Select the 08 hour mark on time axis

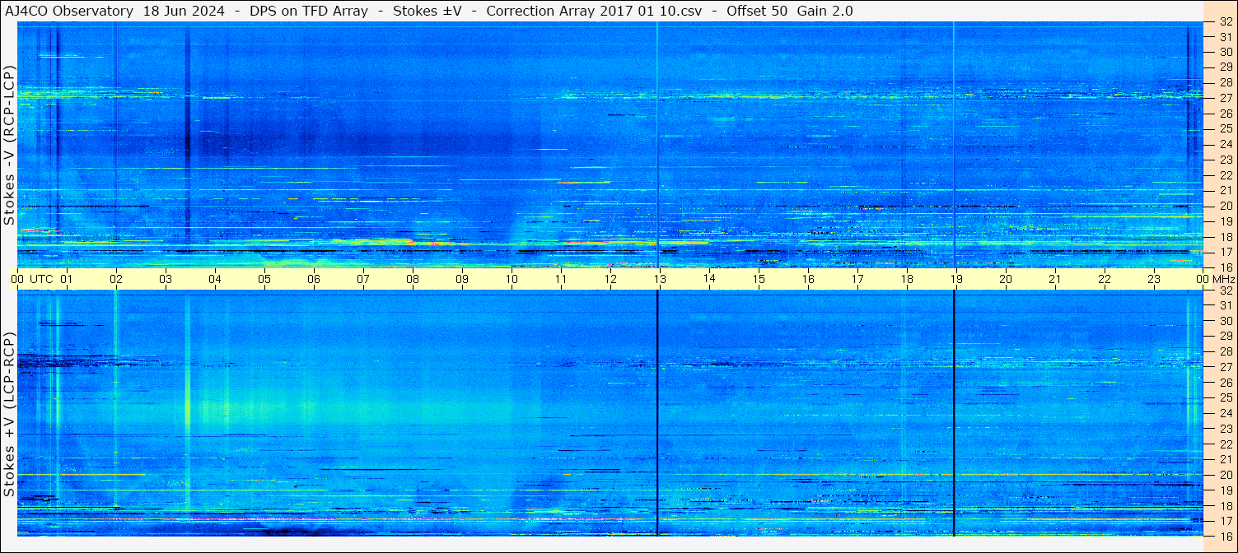click(x=413, y=279)
